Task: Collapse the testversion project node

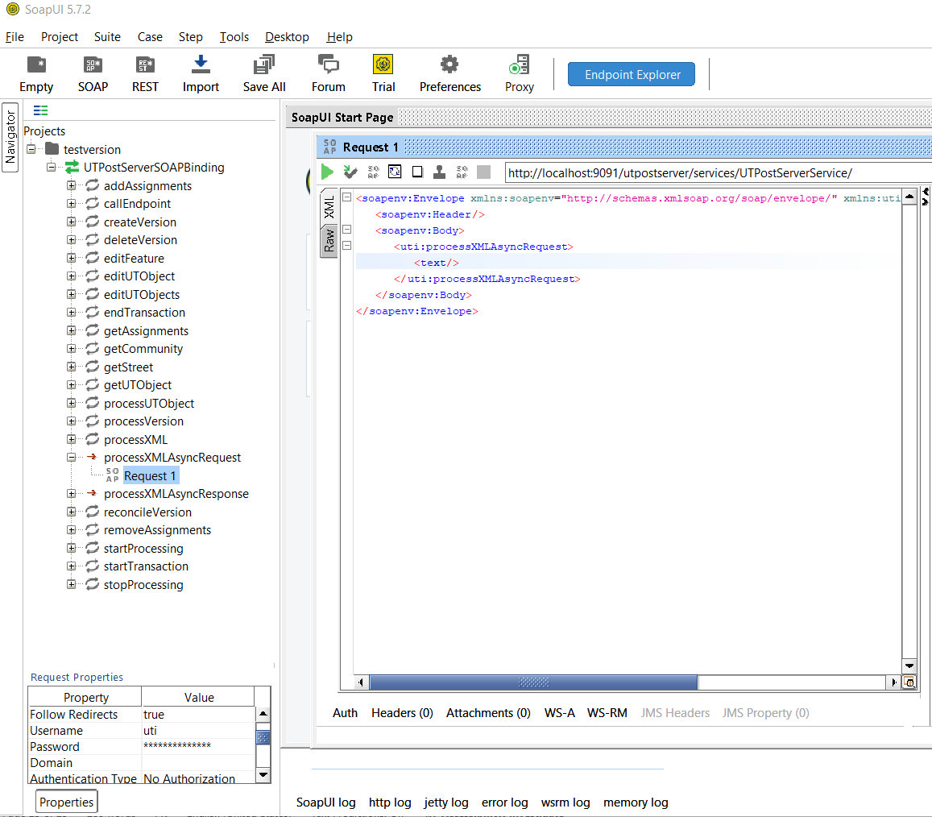Action: click(31, 148)
